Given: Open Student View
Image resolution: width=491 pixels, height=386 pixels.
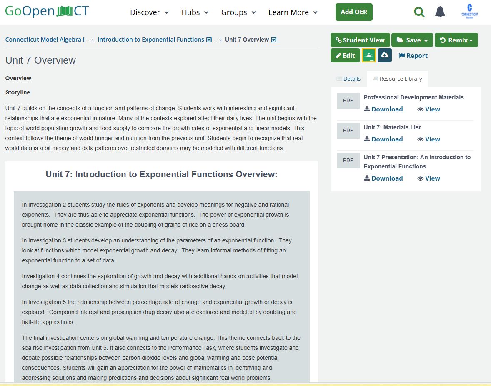Looking at the screenshot, I should (360, 40).
